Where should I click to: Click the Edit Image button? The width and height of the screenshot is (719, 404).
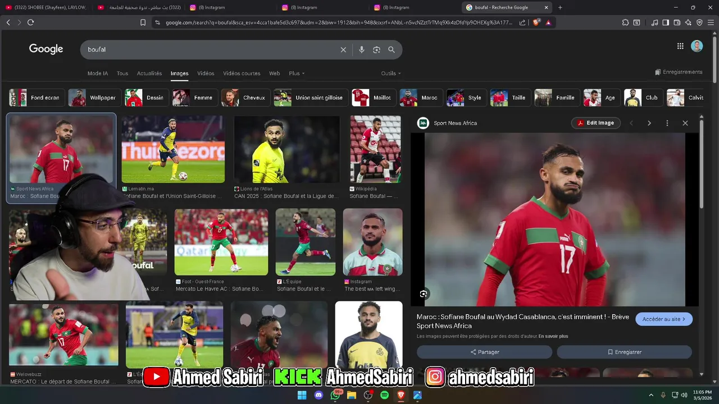596,123
